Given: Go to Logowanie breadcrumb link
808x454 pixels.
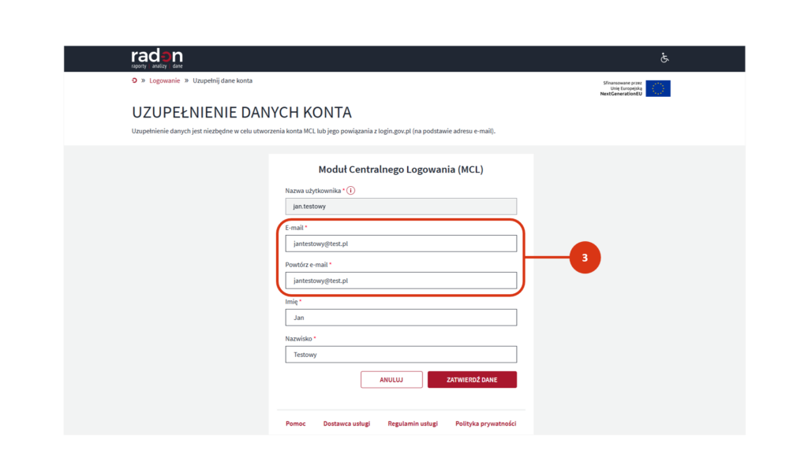Looking at the screenshot, I should [x=164, y=81].
